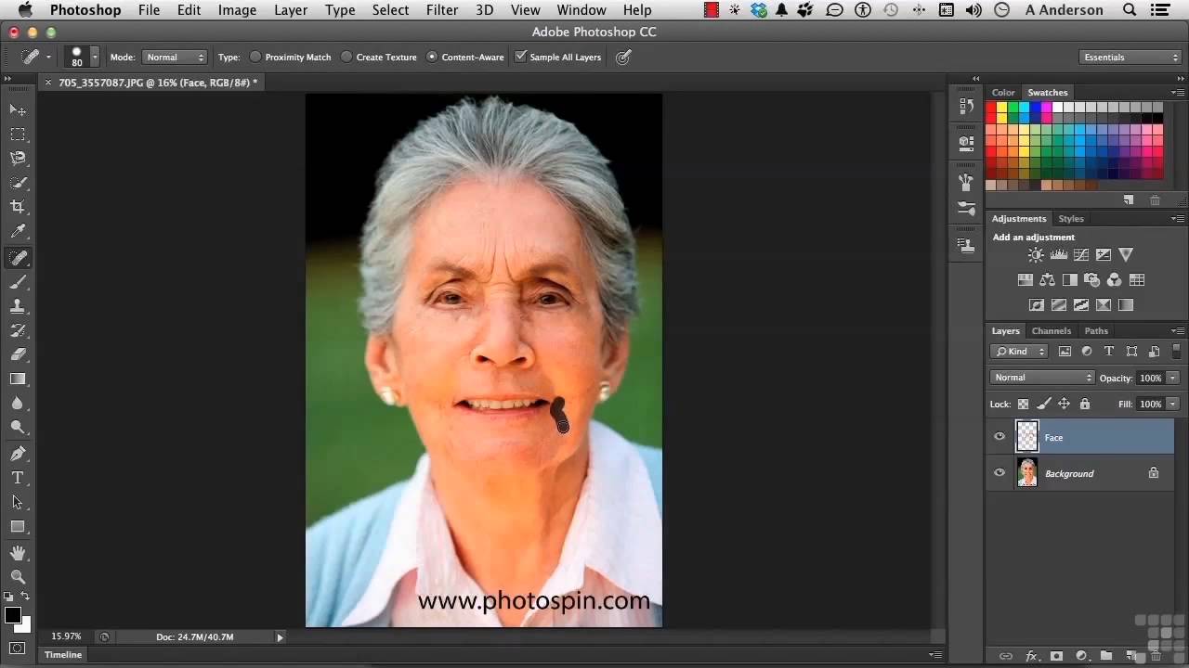1189x668 pixels.
Task: Open the Fill slider dropdown
Action: 1173,405
